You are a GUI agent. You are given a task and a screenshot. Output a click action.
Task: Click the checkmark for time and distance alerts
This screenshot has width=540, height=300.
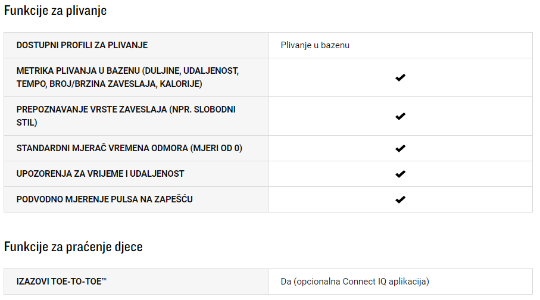coord(400,174)
